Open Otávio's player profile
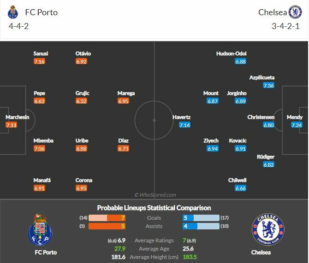 click(x=83, y=53)
